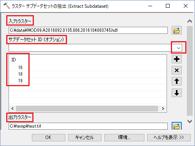Click the vertical scrollbar track of the dialog
Viewport: 195px width, 146px height.
190,71
